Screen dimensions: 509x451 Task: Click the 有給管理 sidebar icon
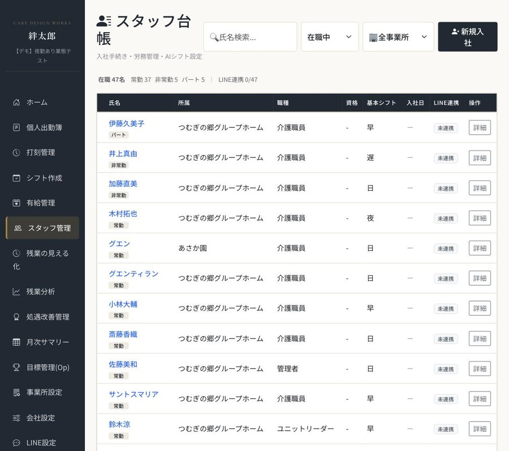[x=16, y=203]
